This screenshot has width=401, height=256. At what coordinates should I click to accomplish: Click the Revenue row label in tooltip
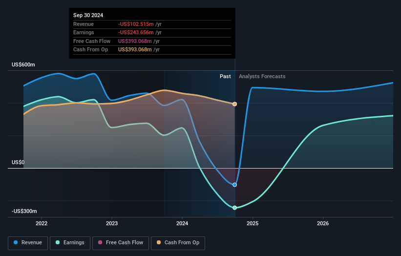(x=84, y=24)
